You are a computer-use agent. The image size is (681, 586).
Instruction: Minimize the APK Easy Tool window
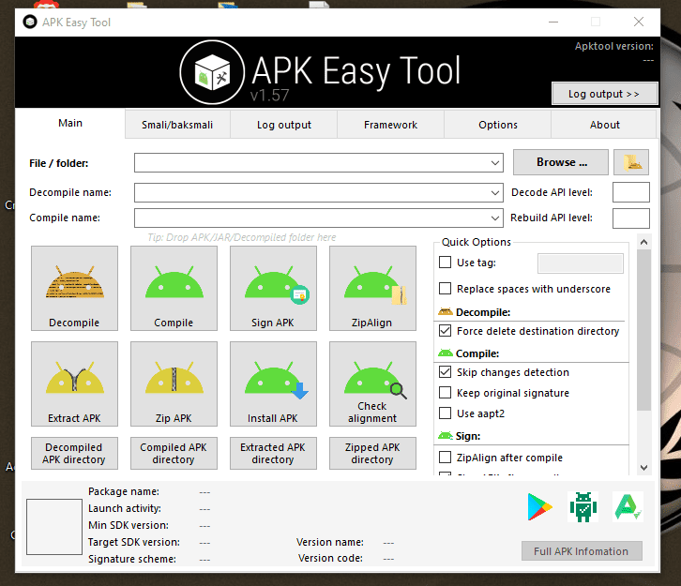[553, 22]
